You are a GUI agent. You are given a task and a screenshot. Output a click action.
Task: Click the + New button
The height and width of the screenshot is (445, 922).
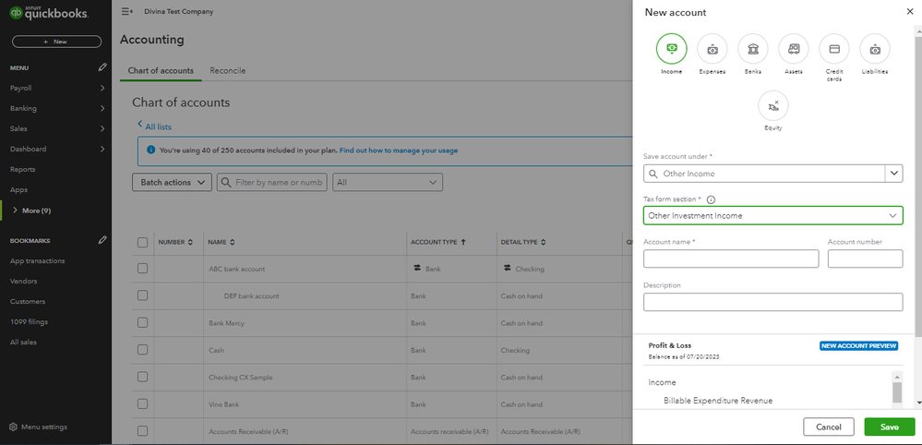pyautogui.click(x=56, y=42)
